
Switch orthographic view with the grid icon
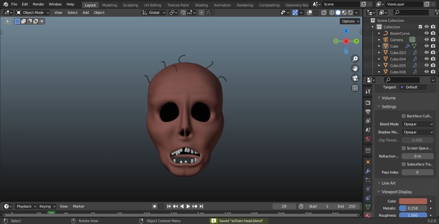[355, 88]
